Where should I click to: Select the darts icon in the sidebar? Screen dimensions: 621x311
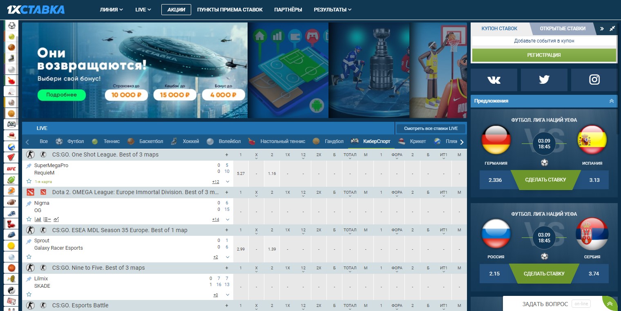(x=11, y=279)
